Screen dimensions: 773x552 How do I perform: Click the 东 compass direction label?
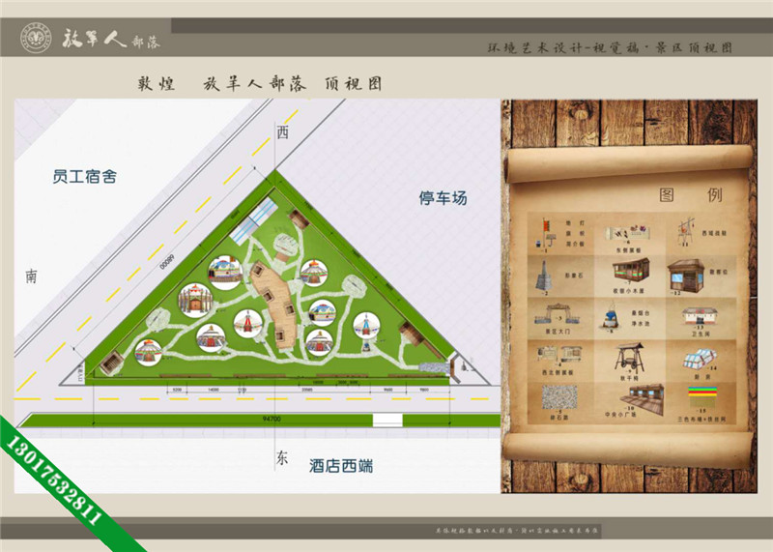click(281, 458)
